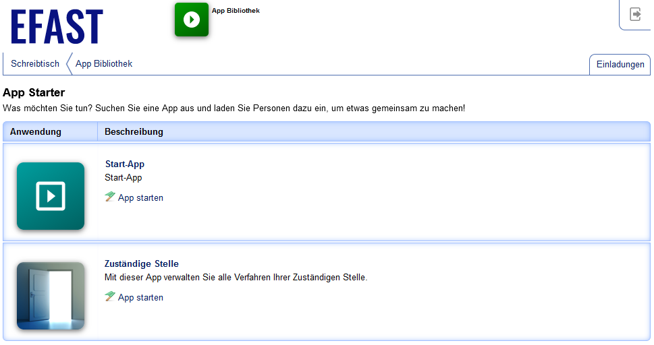Click the bold Zuständige Stelle title

[x=142, y=264]
